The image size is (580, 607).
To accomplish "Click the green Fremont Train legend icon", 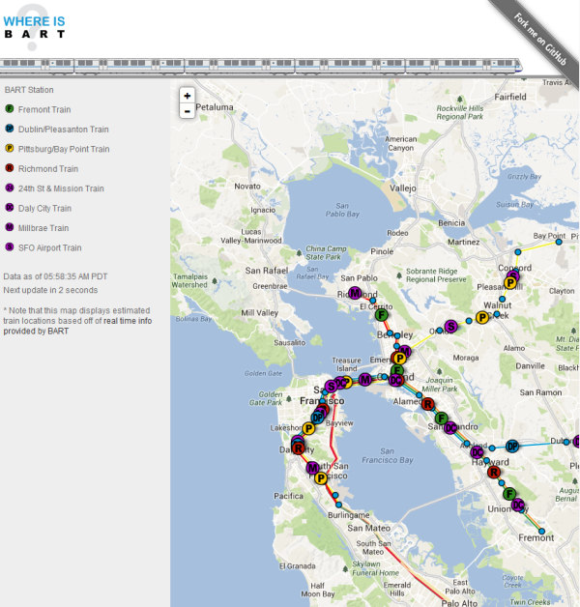I will click(10, 109).
